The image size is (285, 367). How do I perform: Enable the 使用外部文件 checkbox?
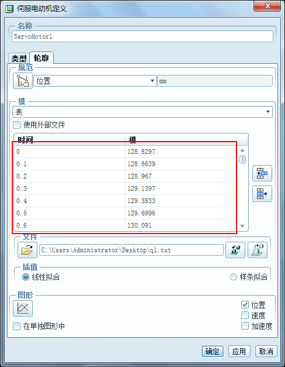[16, 125]
